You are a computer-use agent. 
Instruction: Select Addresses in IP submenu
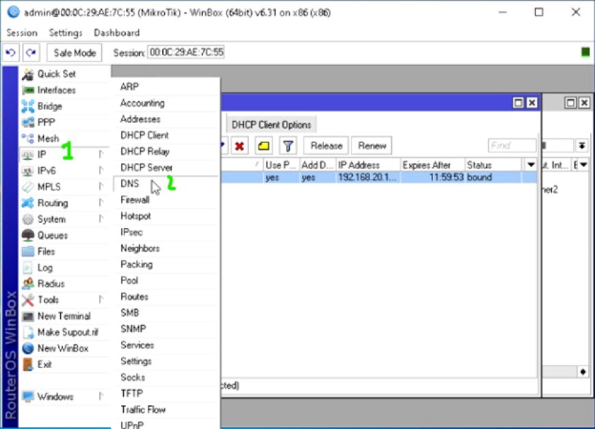point(166,119)
